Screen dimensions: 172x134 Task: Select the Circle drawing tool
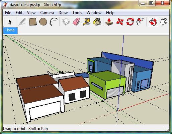[43, 22]
